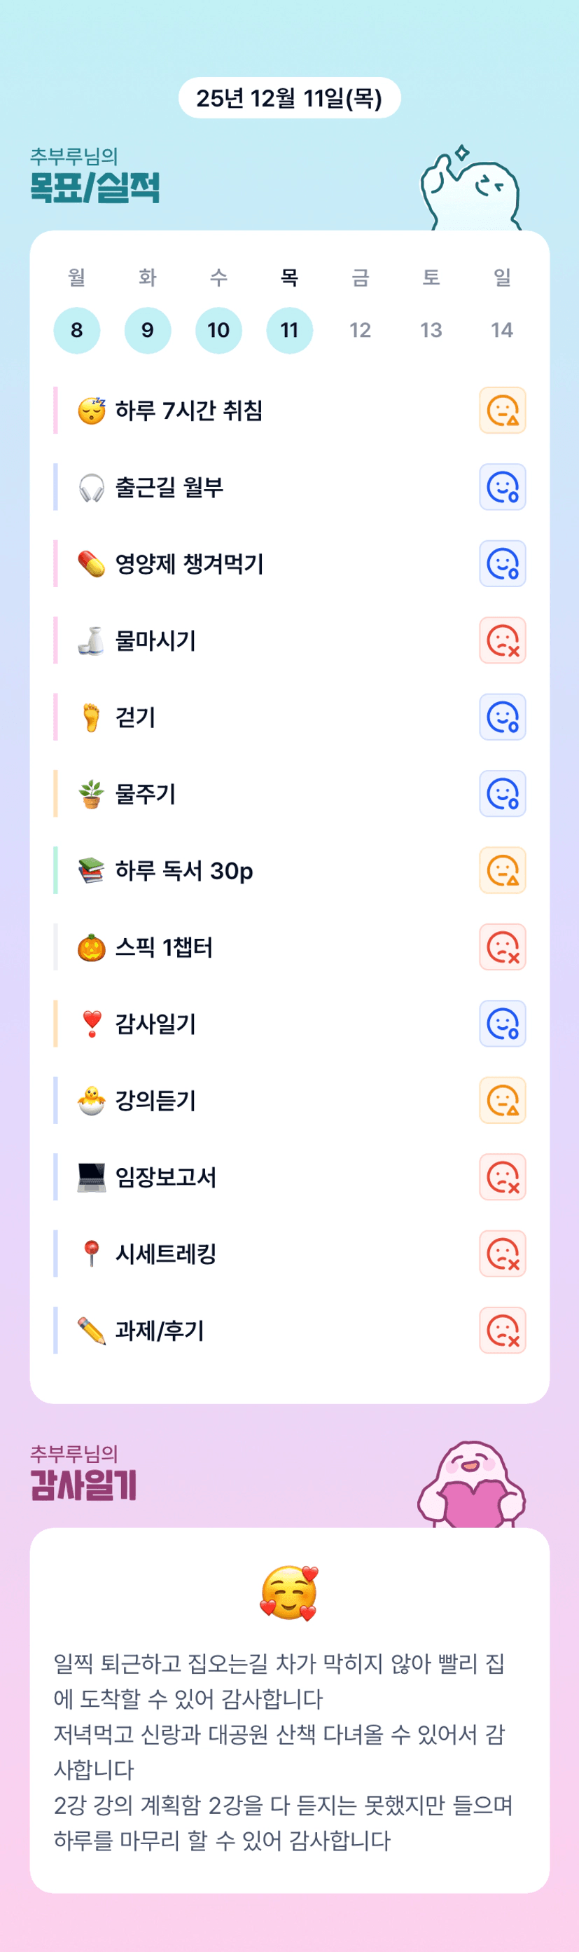Click status face icon for 출근길 월부

(502, 486)
